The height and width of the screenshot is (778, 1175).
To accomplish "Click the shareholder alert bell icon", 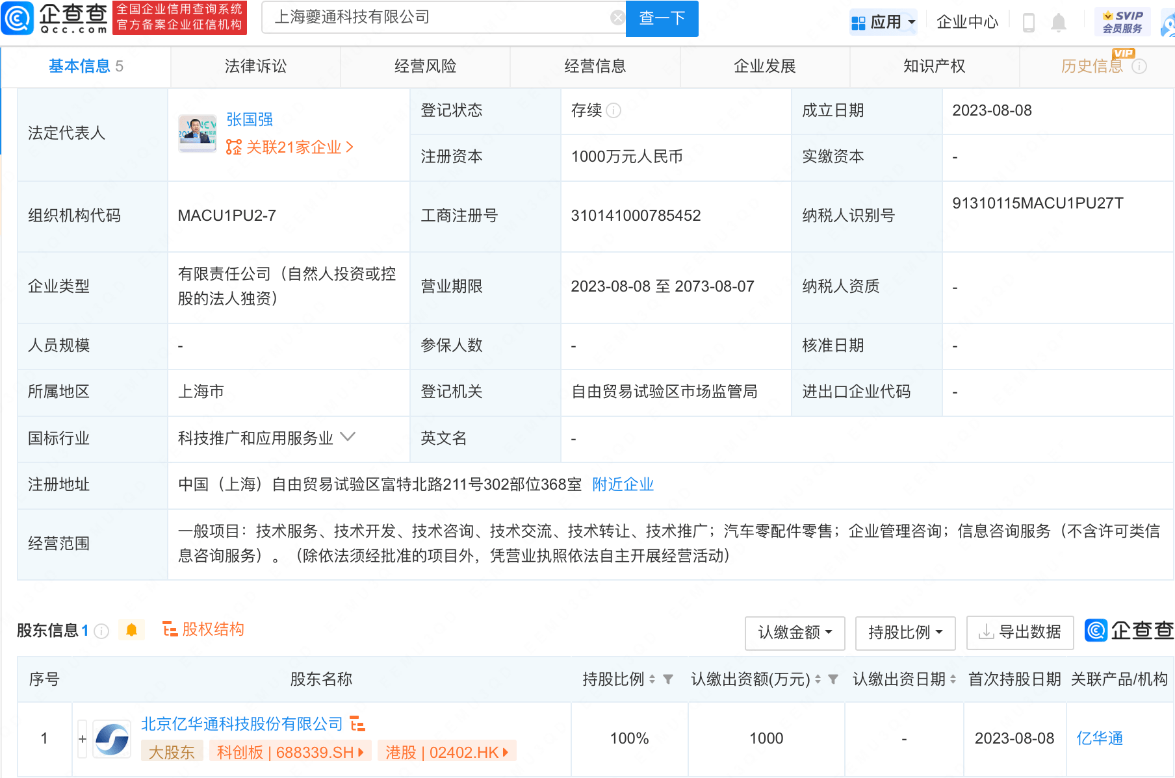I will click(x=131, y=630).
